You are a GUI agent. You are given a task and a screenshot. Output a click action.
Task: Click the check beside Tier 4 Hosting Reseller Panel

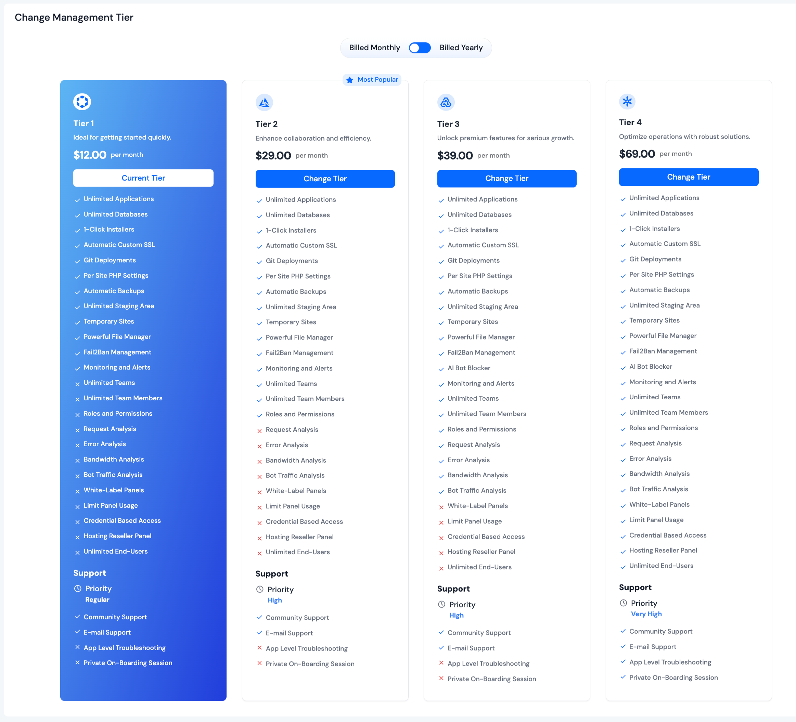pos(623,552)
